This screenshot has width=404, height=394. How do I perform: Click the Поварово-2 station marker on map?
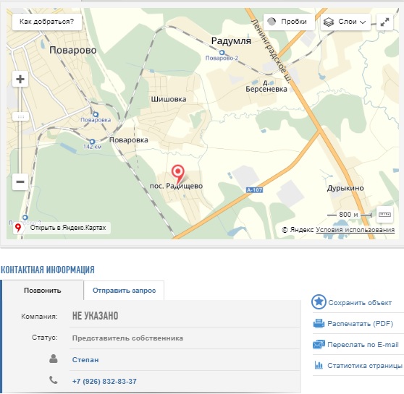coord(222,53)
